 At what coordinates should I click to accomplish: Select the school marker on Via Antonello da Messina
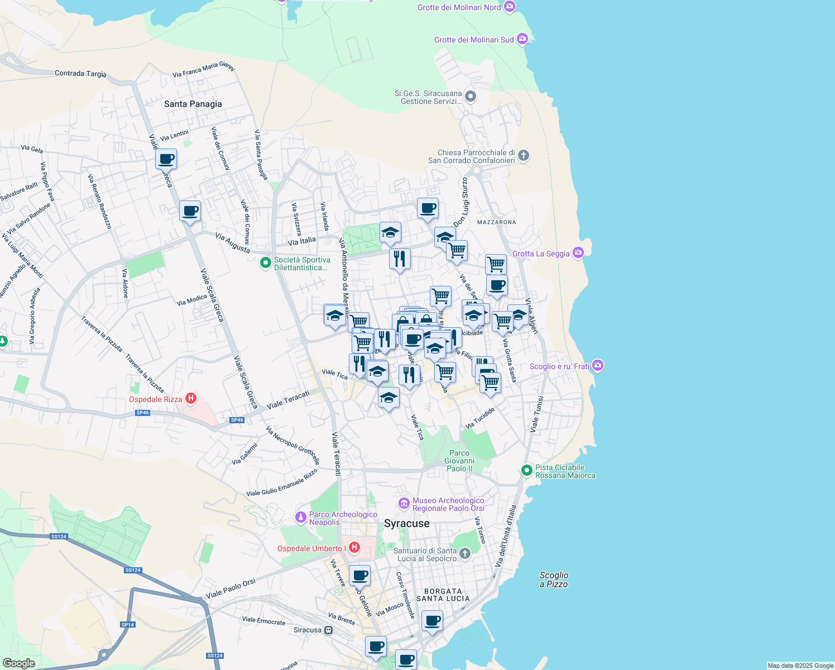[334, 315]
